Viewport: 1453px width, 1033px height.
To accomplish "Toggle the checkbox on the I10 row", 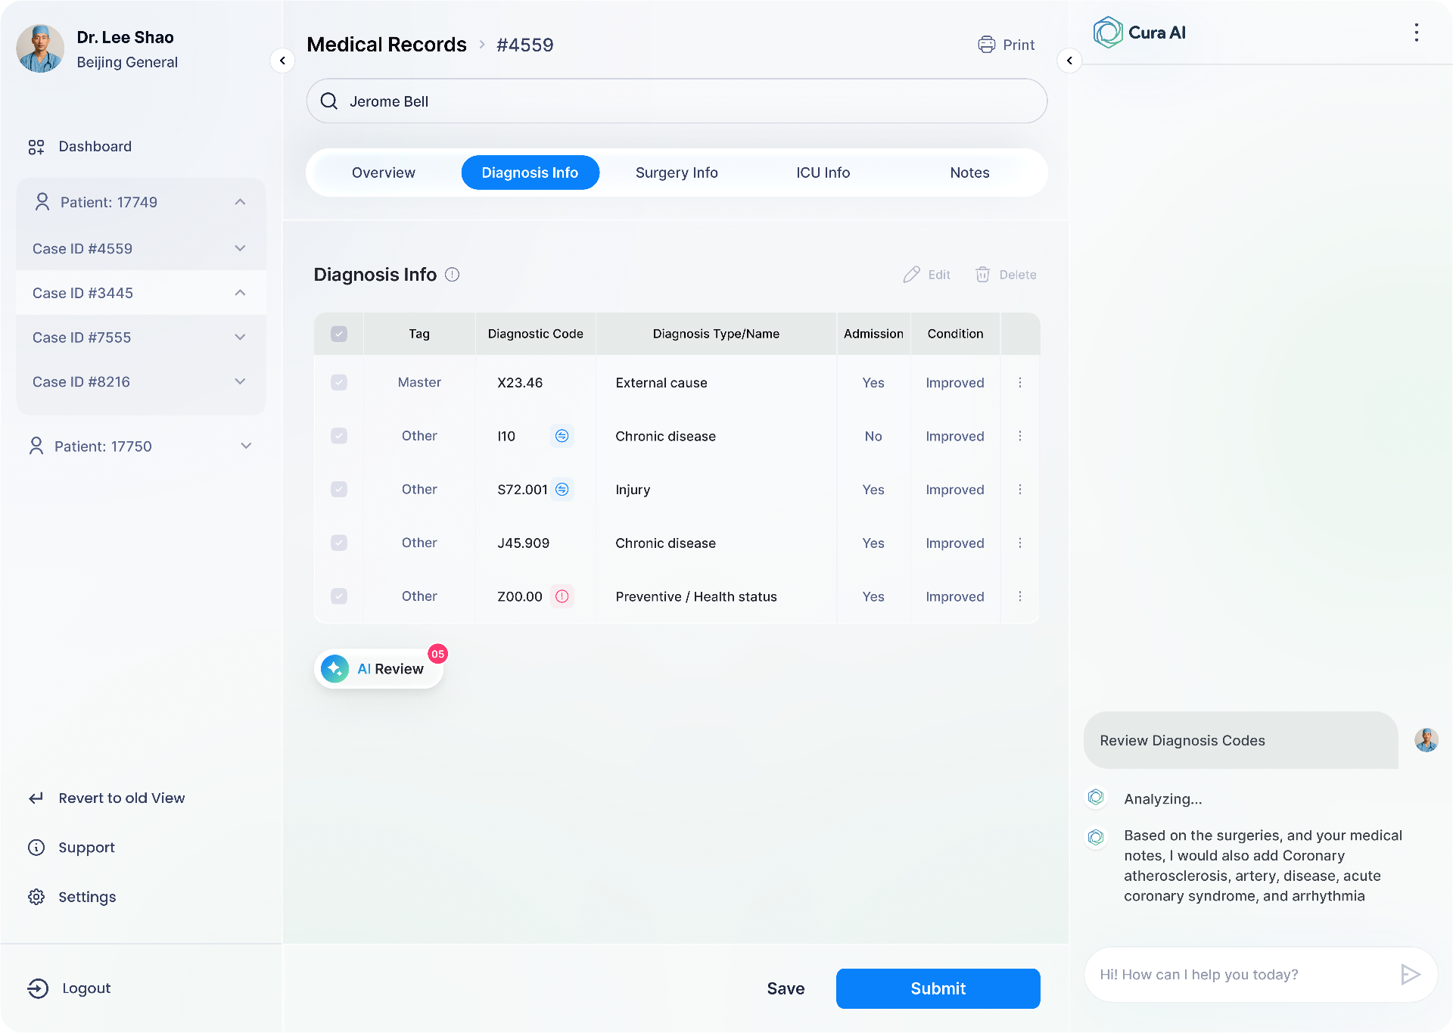I will (x=338, y=436).
